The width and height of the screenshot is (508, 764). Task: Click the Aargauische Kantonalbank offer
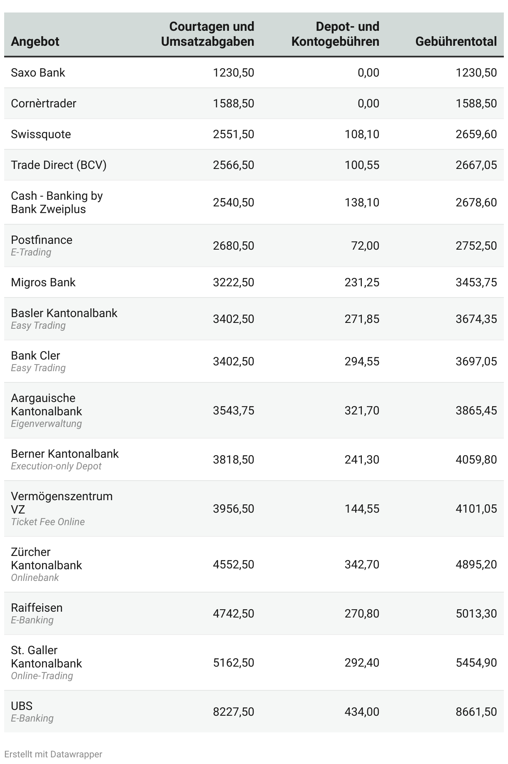pyautogui.click(x=46, y=404)
